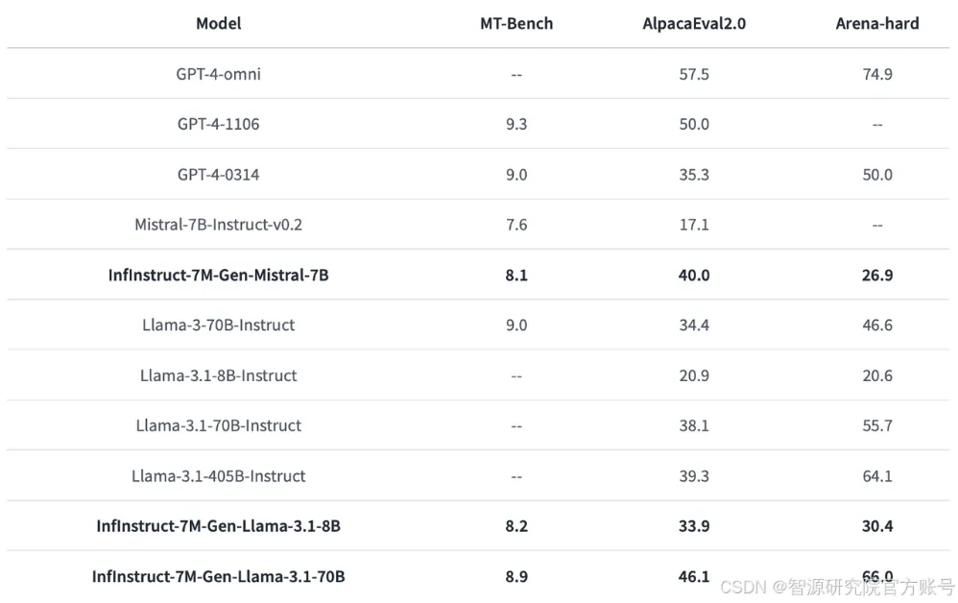Click the CSDN watermark text

pos(837,587)
